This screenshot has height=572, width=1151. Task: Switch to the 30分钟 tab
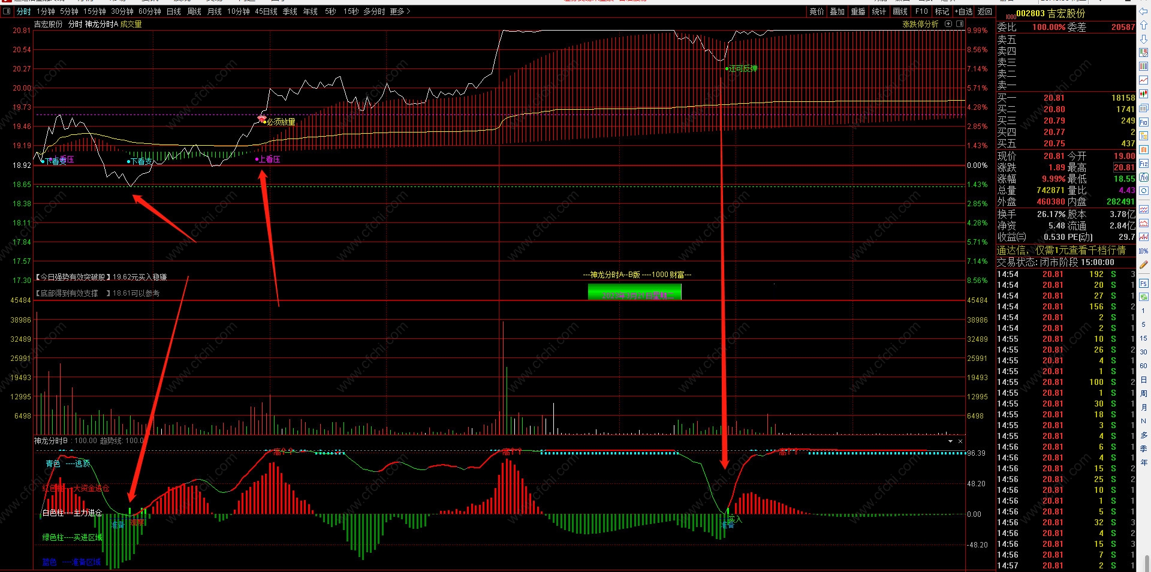click(122, 11)
